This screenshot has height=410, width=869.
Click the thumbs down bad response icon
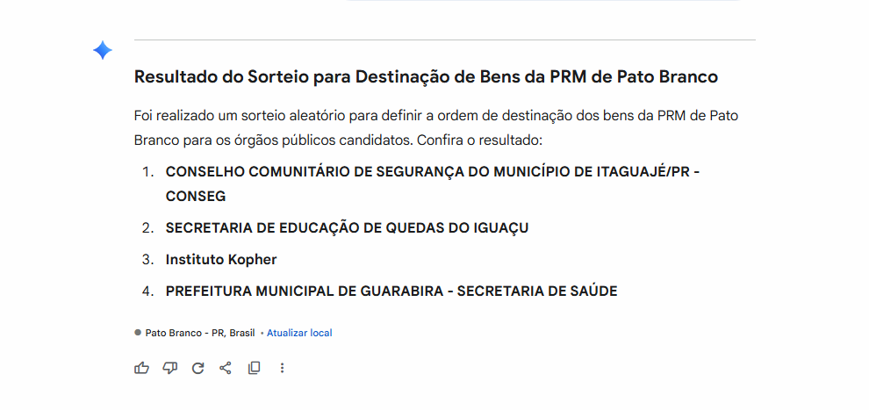coord(169,368)
